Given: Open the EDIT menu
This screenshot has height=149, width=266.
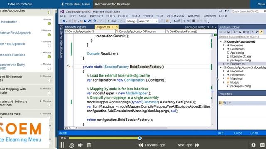Looking at the screenshot, I should (x=72, y=16).
